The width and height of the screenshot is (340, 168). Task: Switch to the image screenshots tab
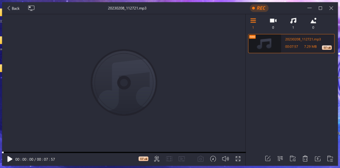pyautogui.click(x=313, y=23)
